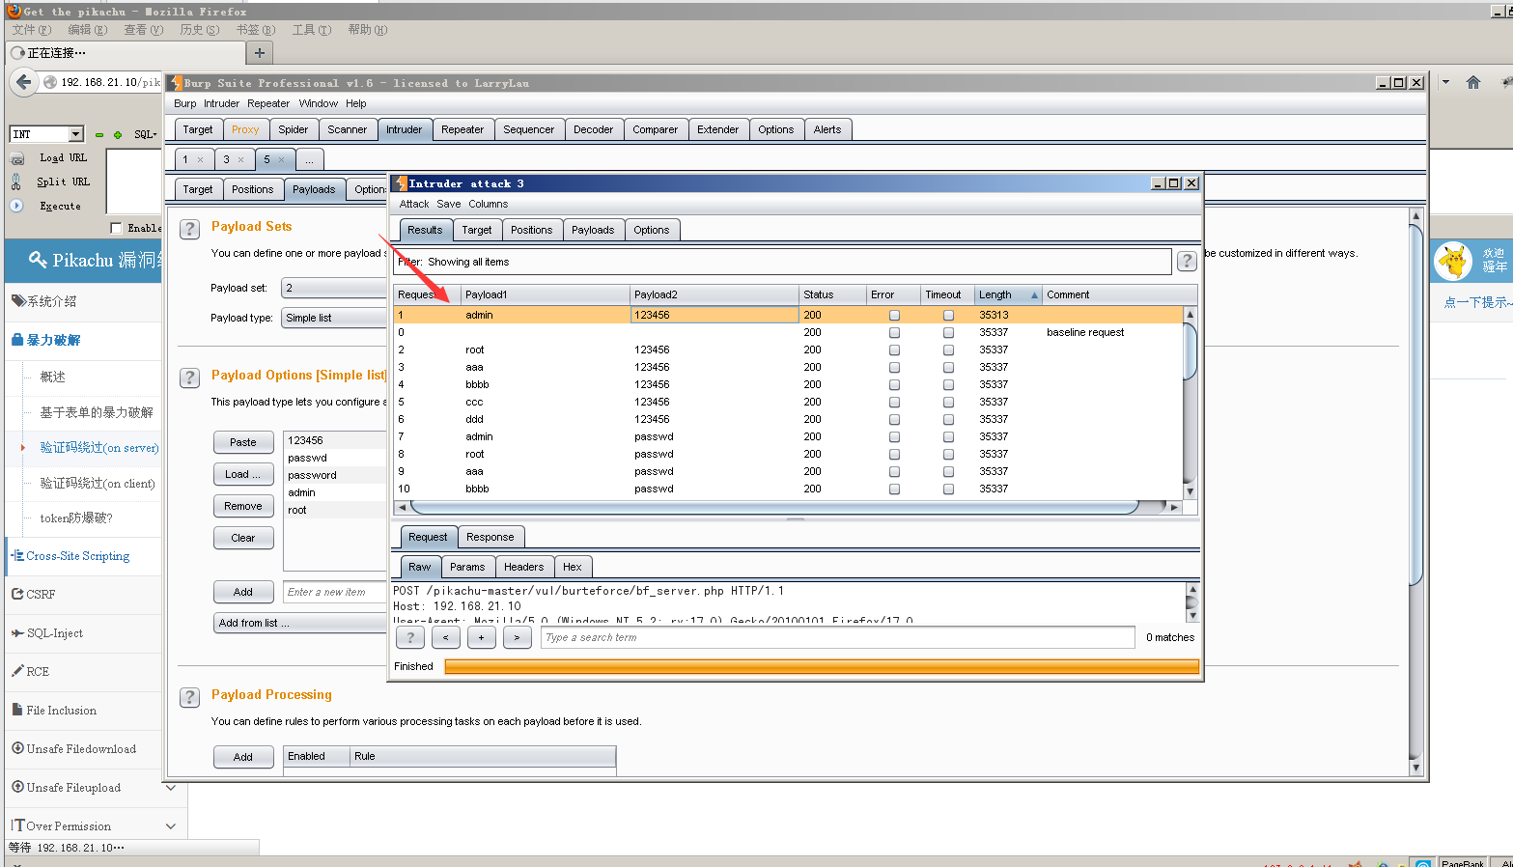This screenshot has height=867, width=1513.
Task: Click the globe site identity icon
Action: click(50, 82)
